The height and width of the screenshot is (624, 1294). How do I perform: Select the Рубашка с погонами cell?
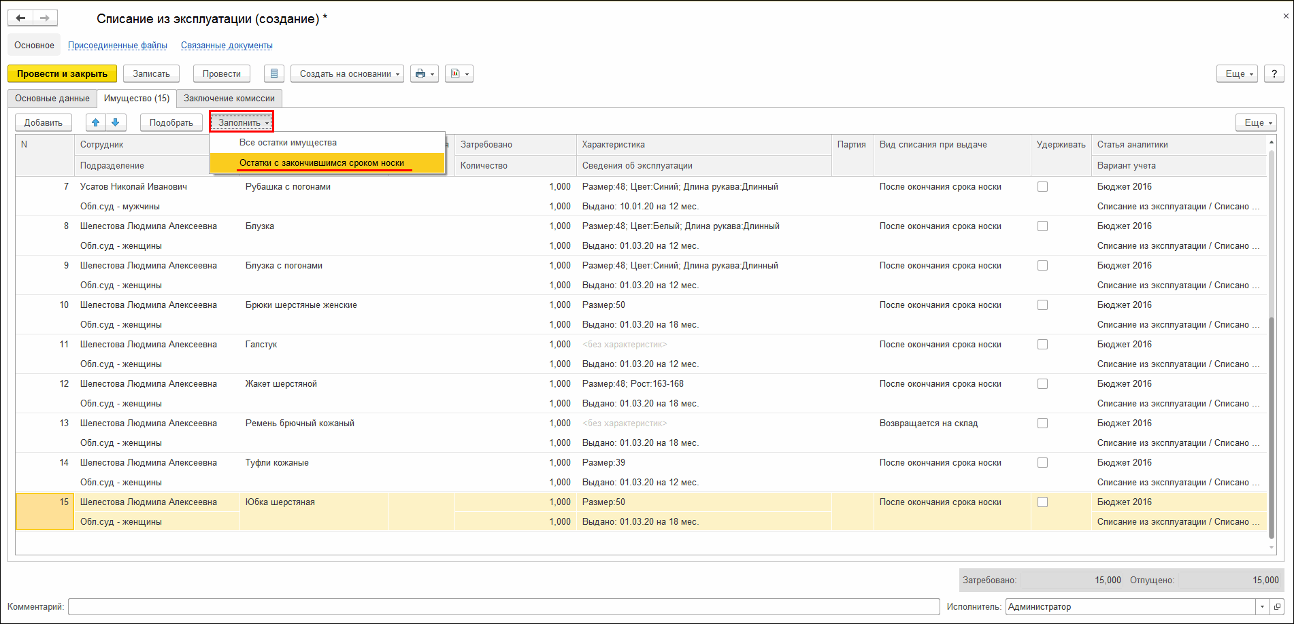pos(314,186)
